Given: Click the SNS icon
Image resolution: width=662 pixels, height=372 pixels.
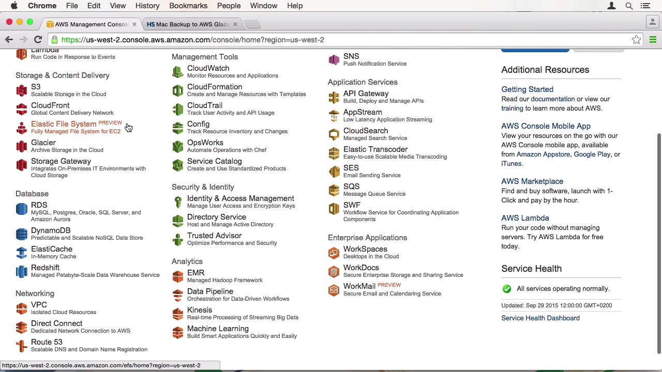Looking at the screenshot, I should pos(334,60).
